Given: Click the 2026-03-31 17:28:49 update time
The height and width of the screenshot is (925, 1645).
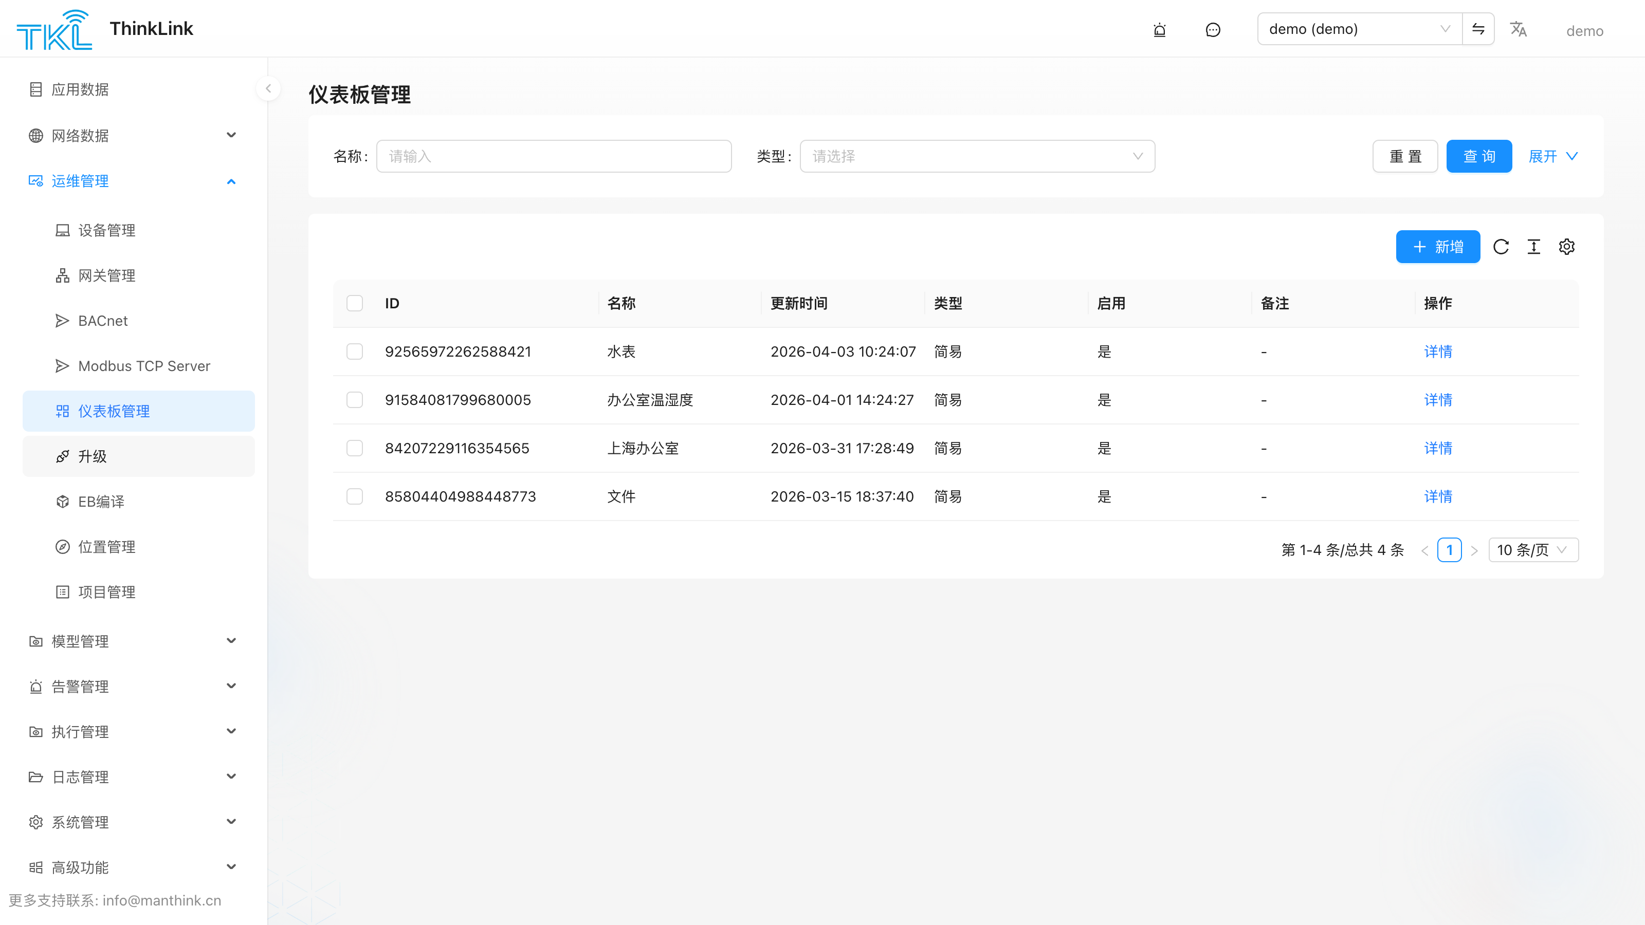Looking at the screenshot, I should point(842,448).
